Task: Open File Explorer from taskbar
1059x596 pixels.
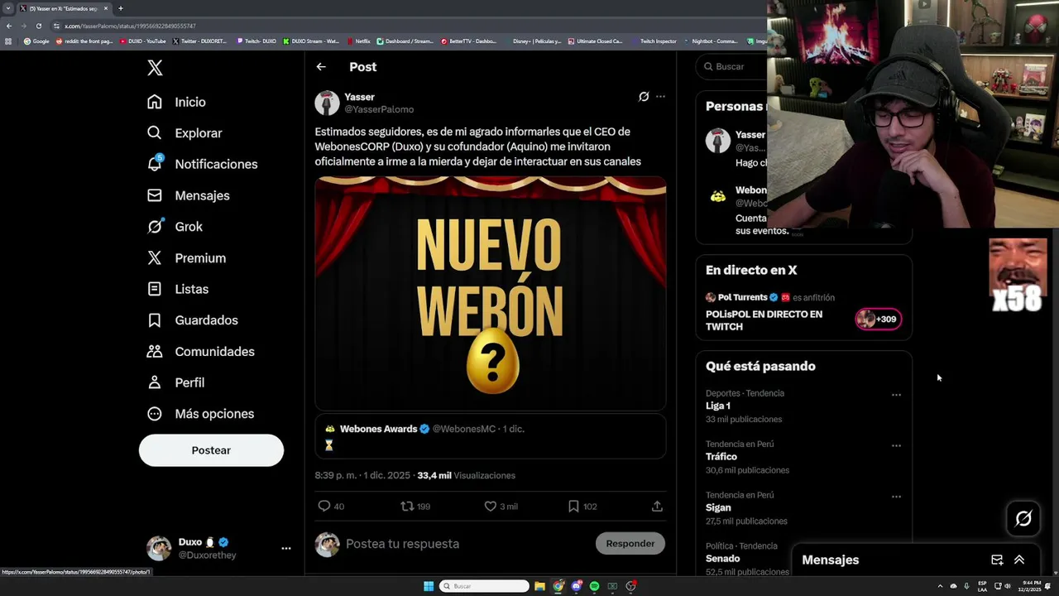Action: coord(539,586)
